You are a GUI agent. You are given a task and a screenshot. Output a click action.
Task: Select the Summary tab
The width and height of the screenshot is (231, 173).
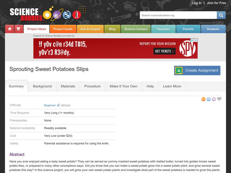pyautogui.click(x=16, y=86)
